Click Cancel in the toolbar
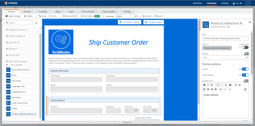 point(28,16)
